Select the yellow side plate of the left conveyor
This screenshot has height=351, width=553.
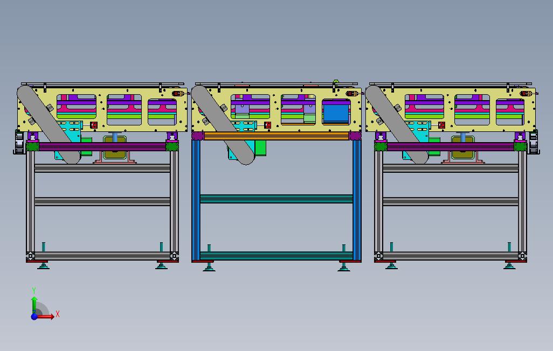pos(102,109)
